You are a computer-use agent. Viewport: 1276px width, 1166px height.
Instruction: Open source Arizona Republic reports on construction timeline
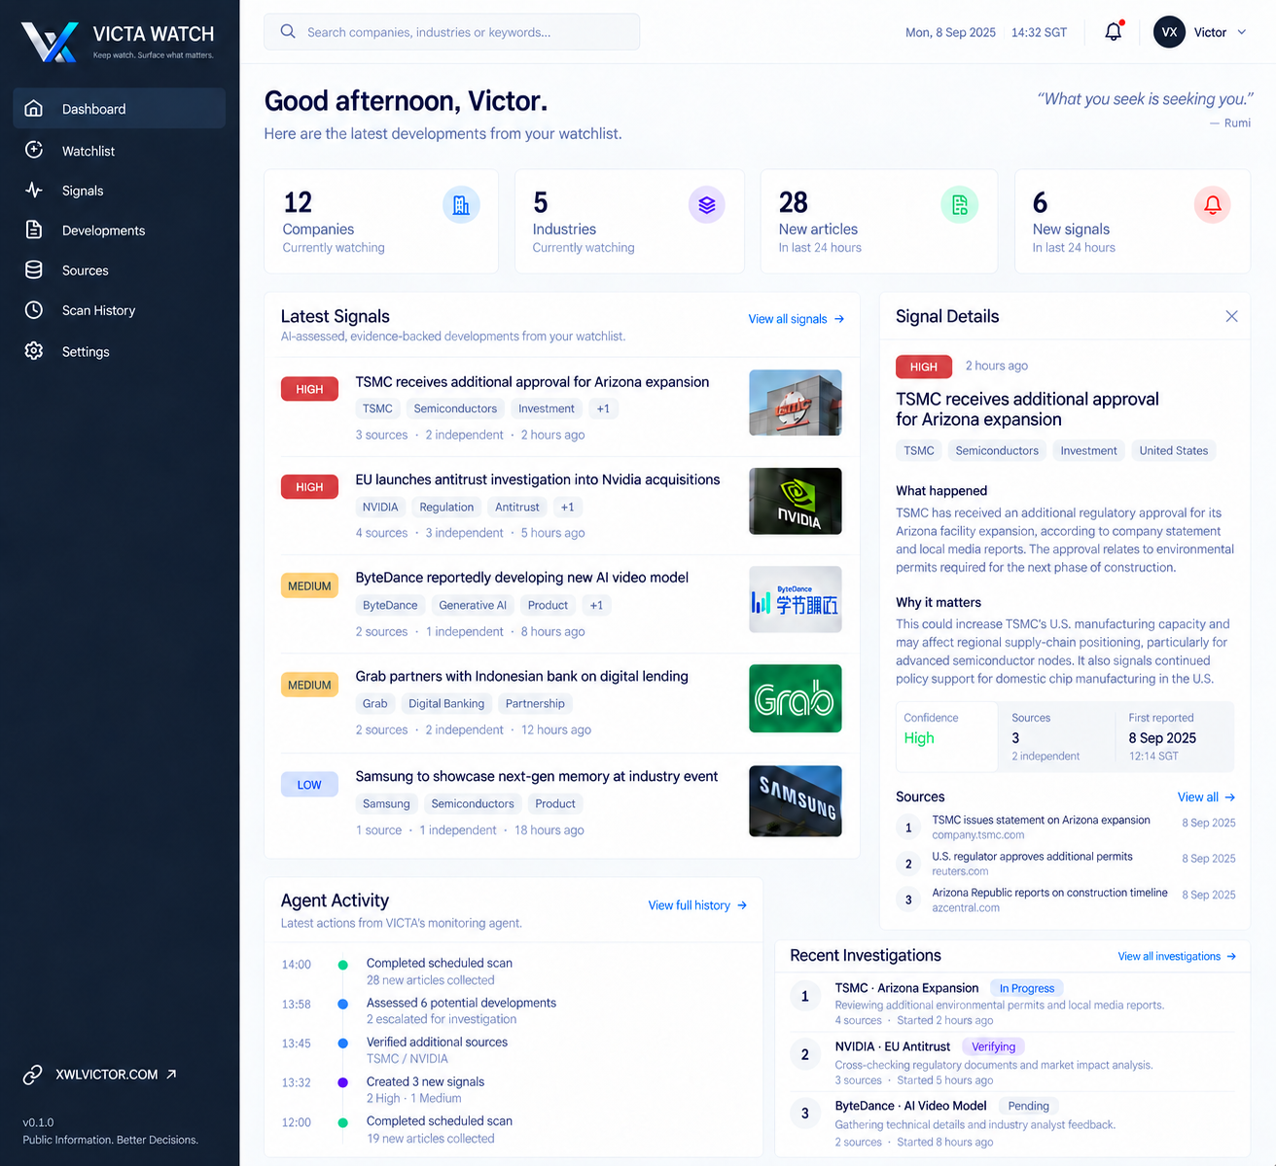pos(1065,900)
